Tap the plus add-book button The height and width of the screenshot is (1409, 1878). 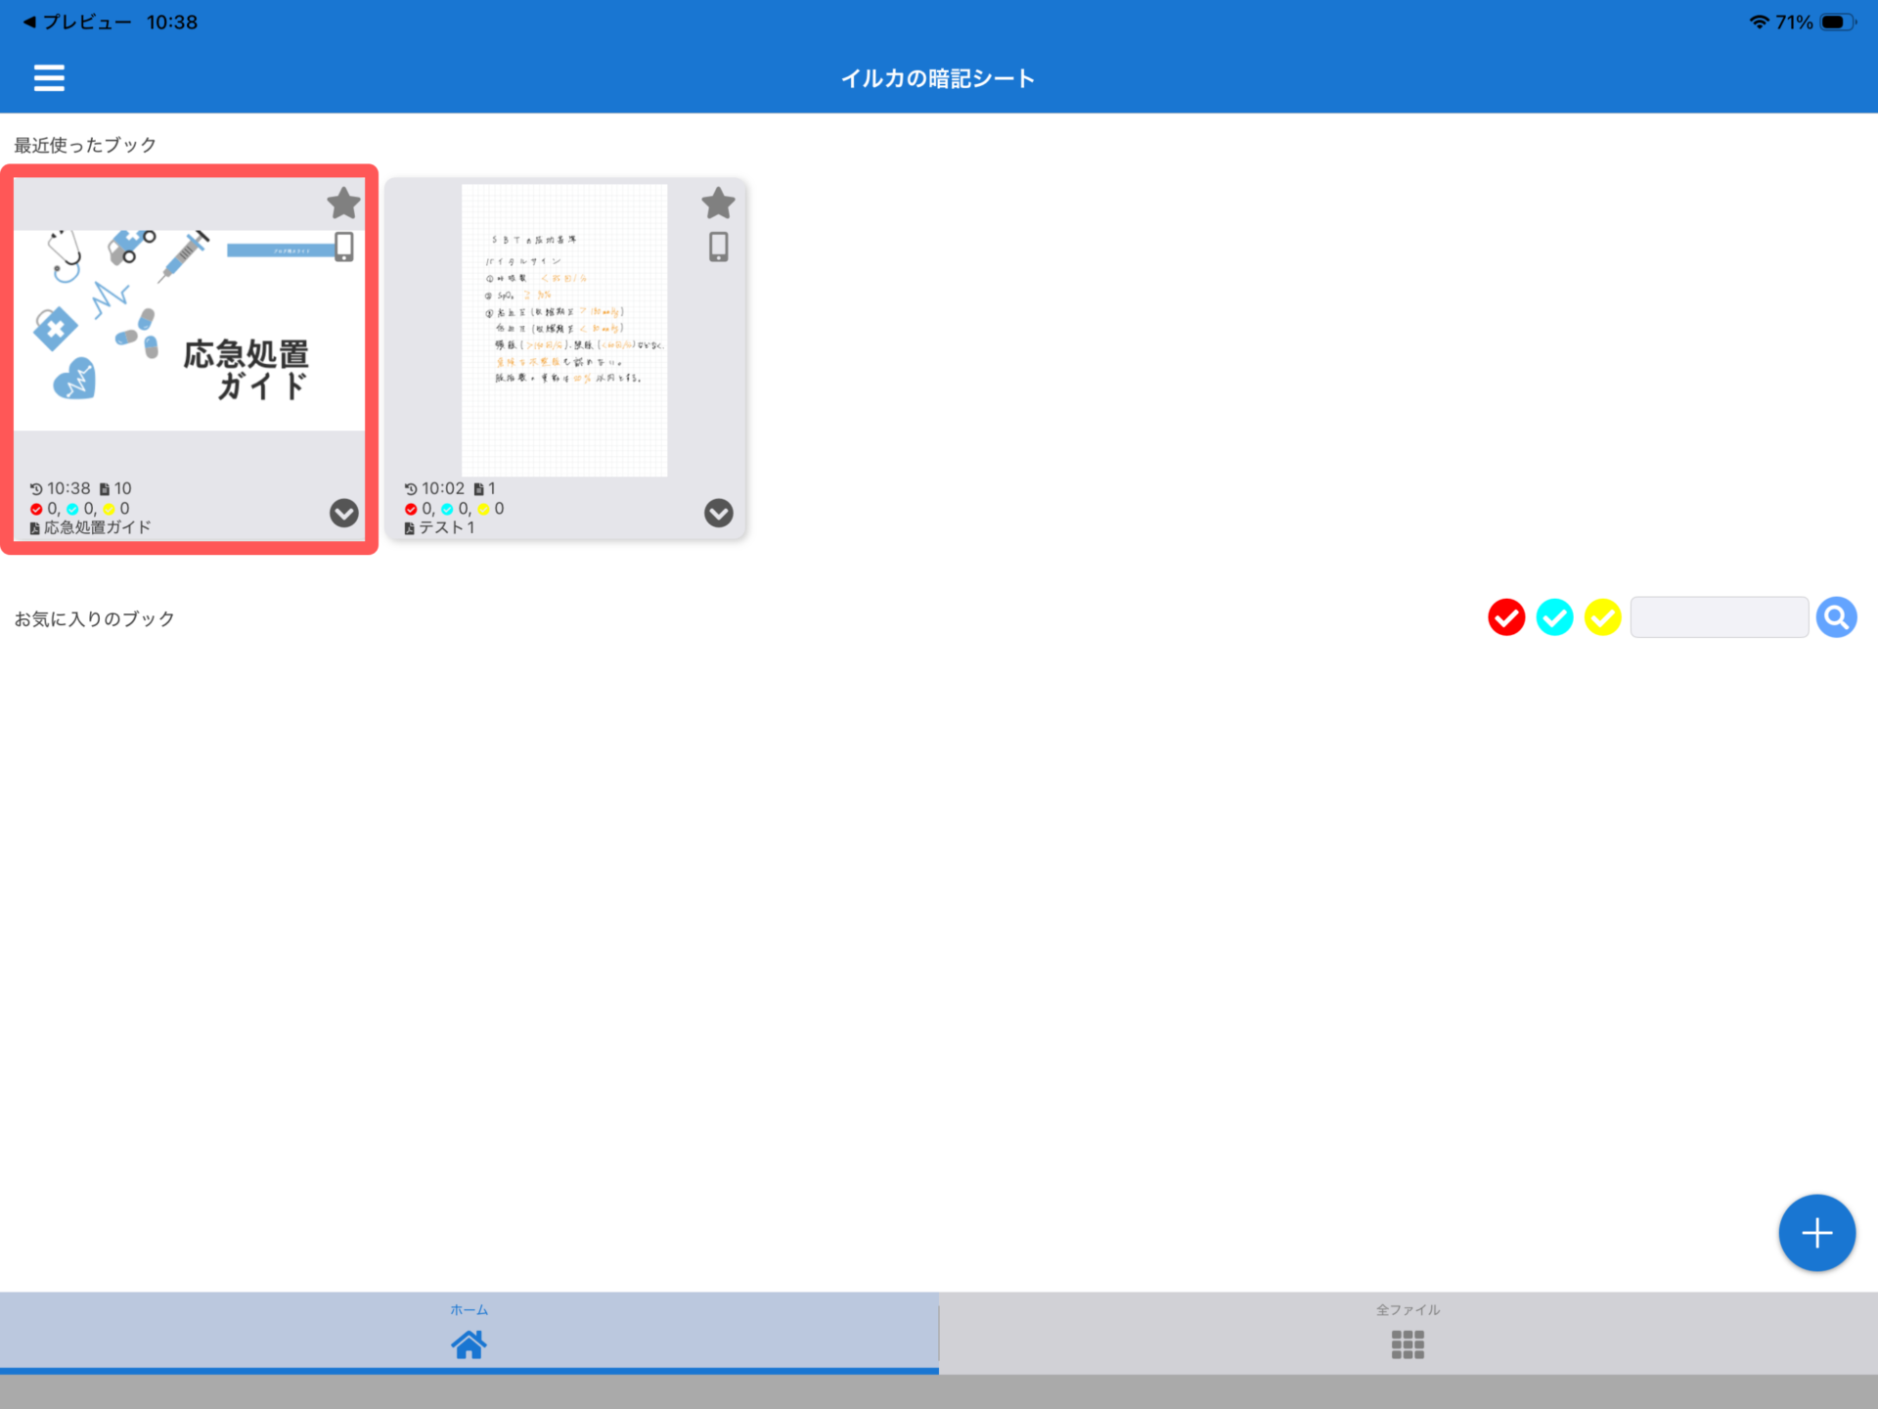click(1816, 1233)
